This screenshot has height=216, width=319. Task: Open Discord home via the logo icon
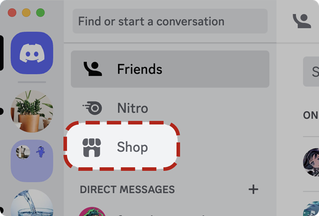tap(32, 53)
